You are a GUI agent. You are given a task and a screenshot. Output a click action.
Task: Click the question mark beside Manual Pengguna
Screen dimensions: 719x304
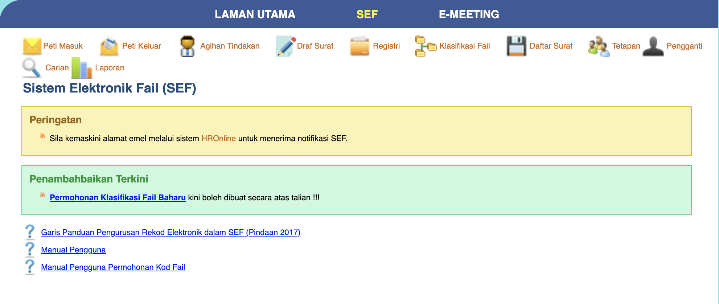click(x=30, y=249)
